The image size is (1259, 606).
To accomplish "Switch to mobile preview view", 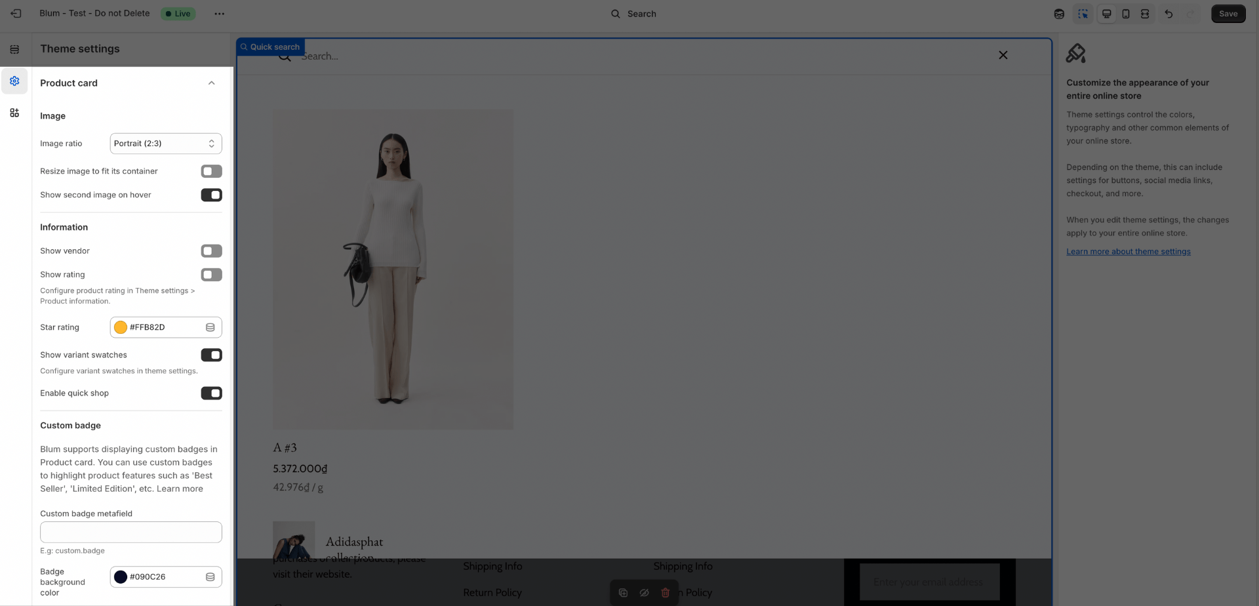I will [x=1126, y=13].
